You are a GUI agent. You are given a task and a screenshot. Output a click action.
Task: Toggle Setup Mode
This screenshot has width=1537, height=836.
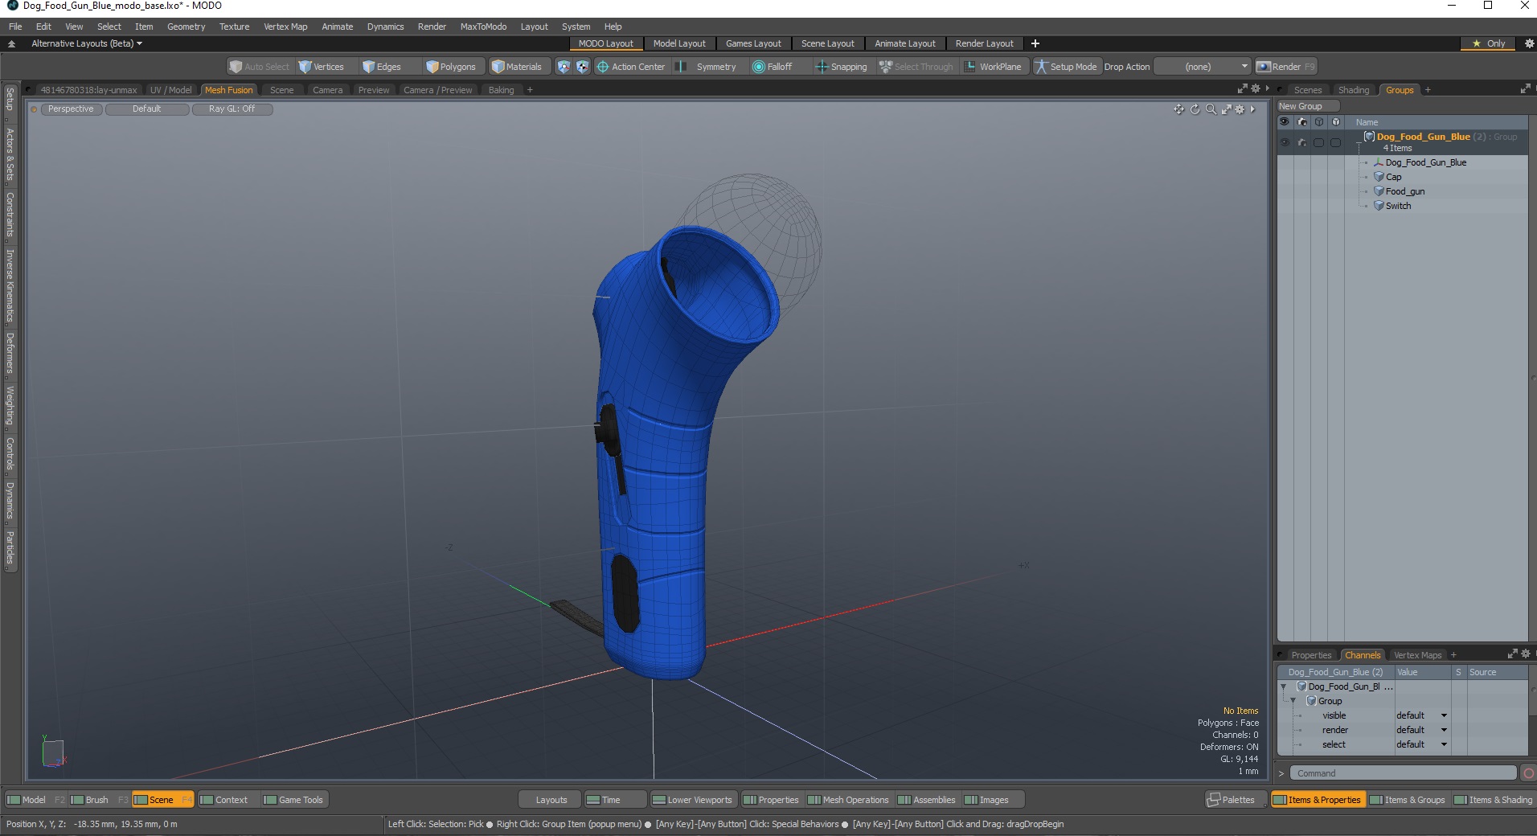[1066, 67]
